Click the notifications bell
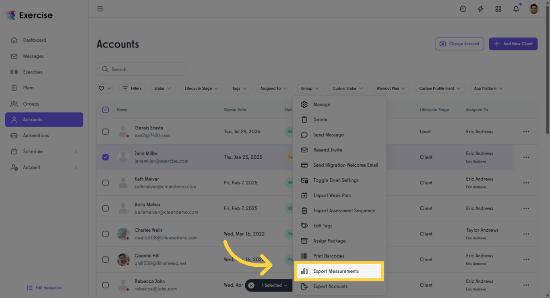Viewport: 550px width, 298px height. 516,8
